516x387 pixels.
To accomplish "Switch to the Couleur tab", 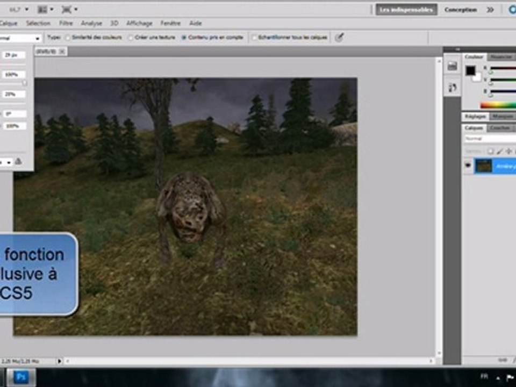I will point(474,57).
